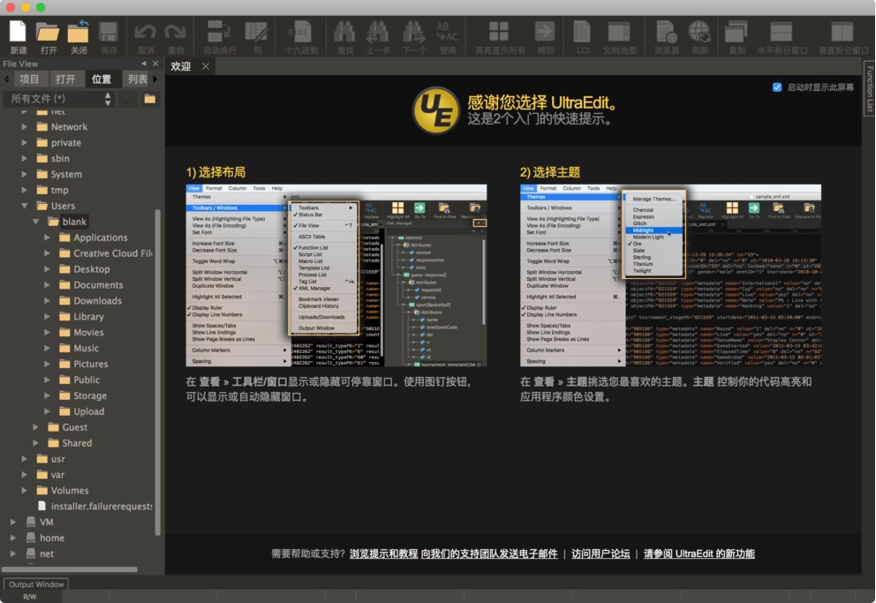Expand the Network folder

[x=24, y=127]
